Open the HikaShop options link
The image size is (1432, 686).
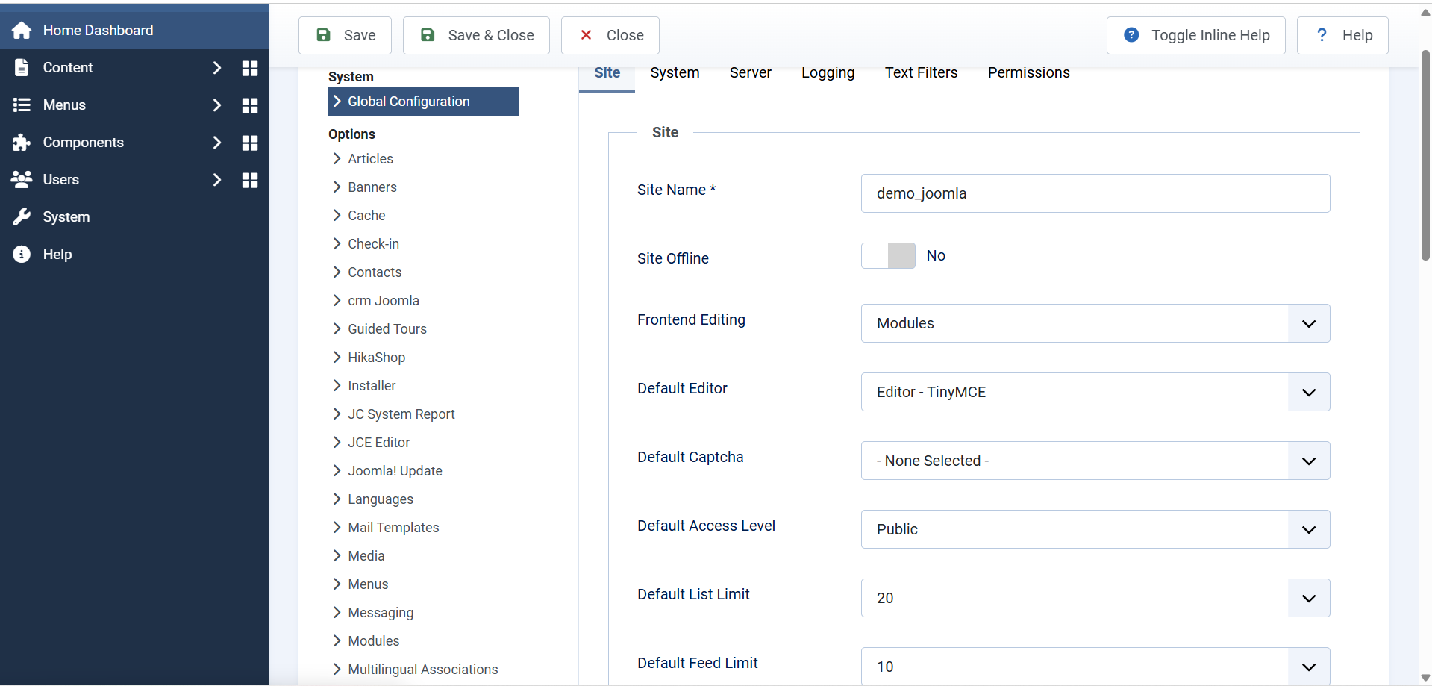376,358
